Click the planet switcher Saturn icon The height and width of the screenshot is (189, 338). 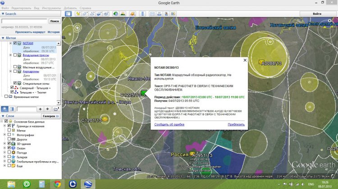pyautogui.click(x=132, y=14)
